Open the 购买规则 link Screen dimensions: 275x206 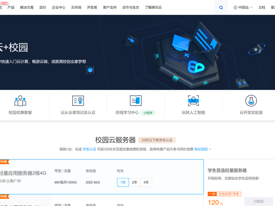pyautogui.click(x=202, y=149)
